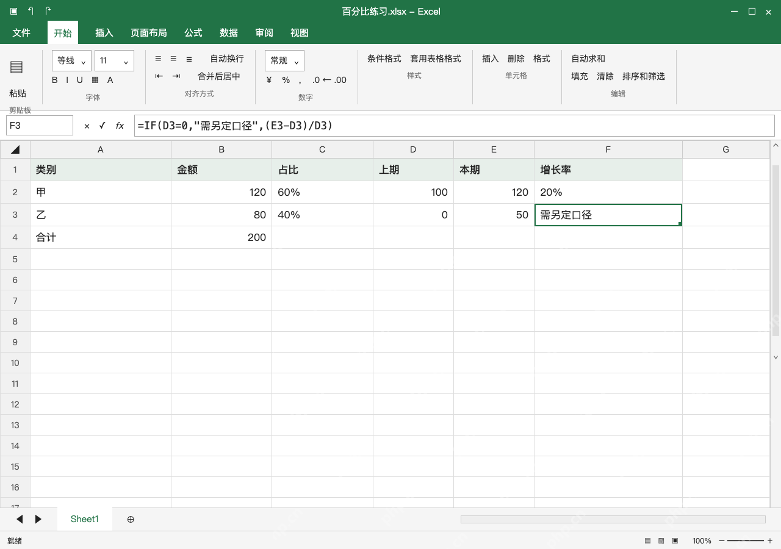The width and height of the screenshot is (781, 549).
Task: Click the 粘贴 paste icon
Action: (x=16, y=67)
